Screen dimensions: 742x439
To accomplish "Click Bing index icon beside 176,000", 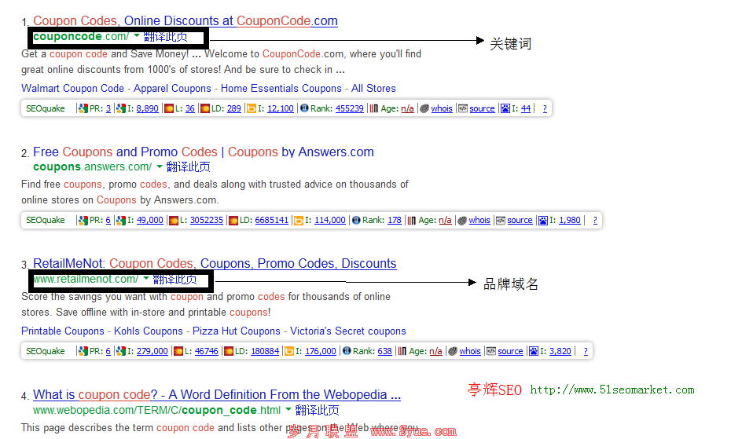I will (289, 351).
